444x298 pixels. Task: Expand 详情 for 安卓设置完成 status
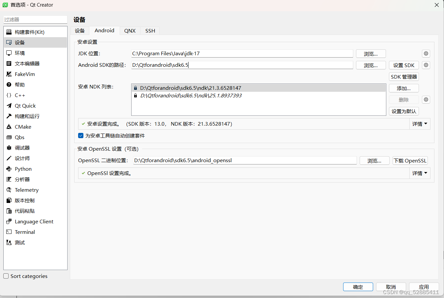420,124
